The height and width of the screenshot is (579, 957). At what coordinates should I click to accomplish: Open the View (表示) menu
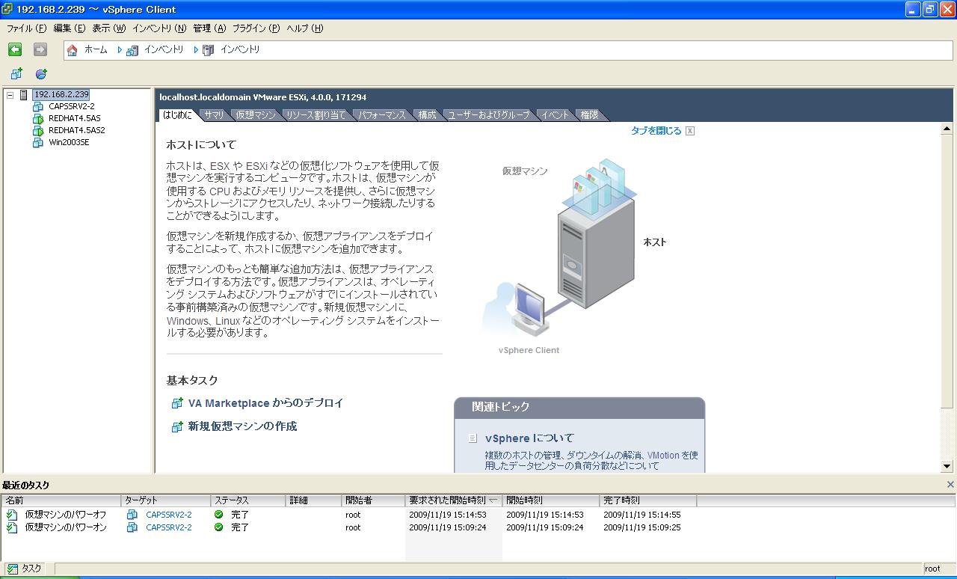pos(108,28)
